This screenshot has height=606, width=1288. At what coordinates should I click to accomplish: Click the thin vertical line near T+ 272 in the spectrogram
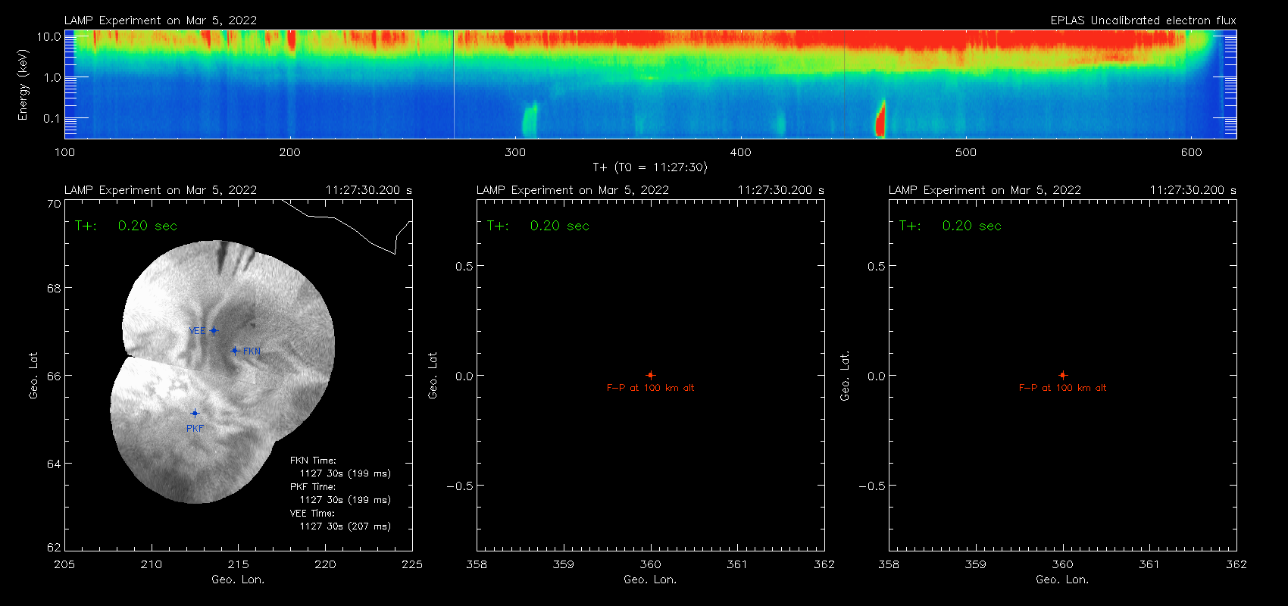[x=454, y=84]
